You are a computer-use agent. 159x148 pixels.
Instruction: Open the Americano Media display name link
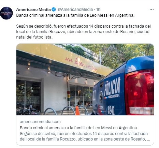click(33, 10)
